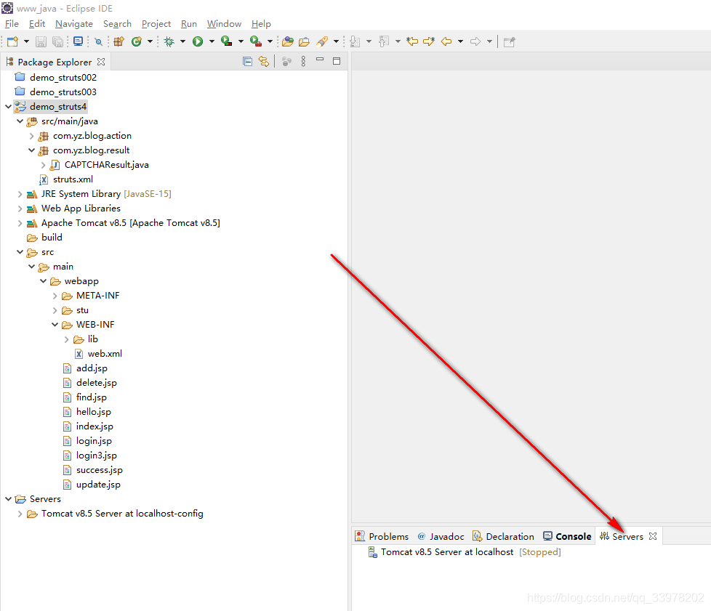Image resolution: width=711 pixels, height=611 pixels.
Task: Switch to the Declaration tab
Action: 503,536
